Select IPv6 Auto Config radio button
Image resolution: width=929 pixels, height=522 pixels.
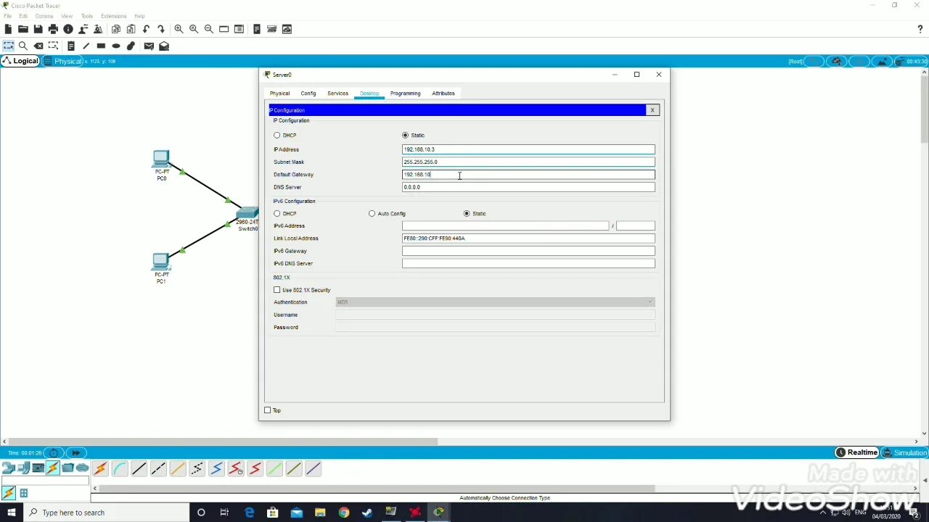372,213
